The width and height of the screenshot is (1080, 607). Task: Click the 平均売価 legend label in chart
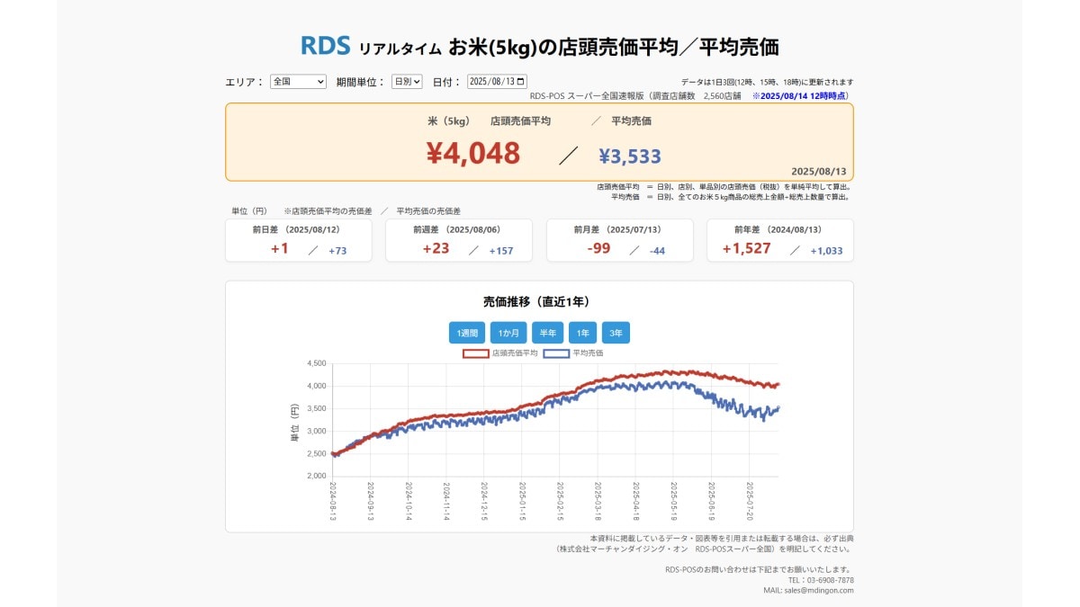(588, 353)
